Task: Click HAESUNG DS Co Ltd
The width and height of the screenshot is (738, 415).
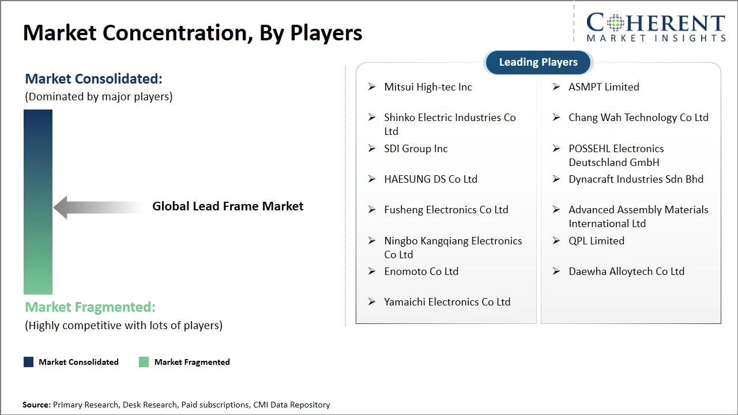Action: click(x=431, y=179)
